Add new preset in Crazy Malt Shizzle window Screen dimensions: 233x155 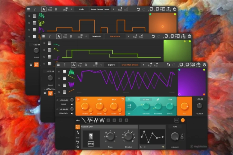[150, 65]
